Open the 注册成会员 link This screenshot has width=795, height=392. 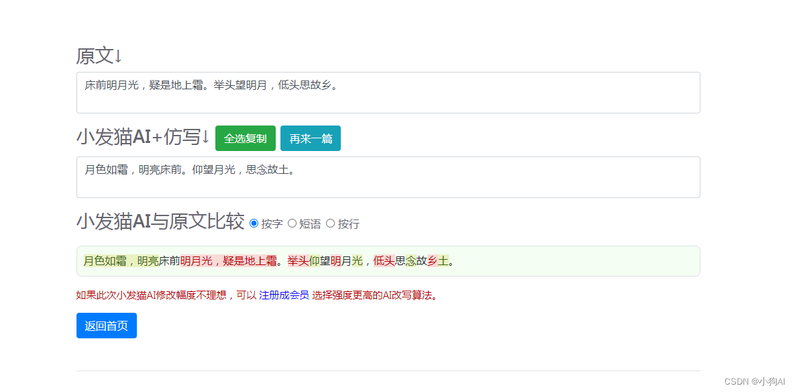pos(284,295)
